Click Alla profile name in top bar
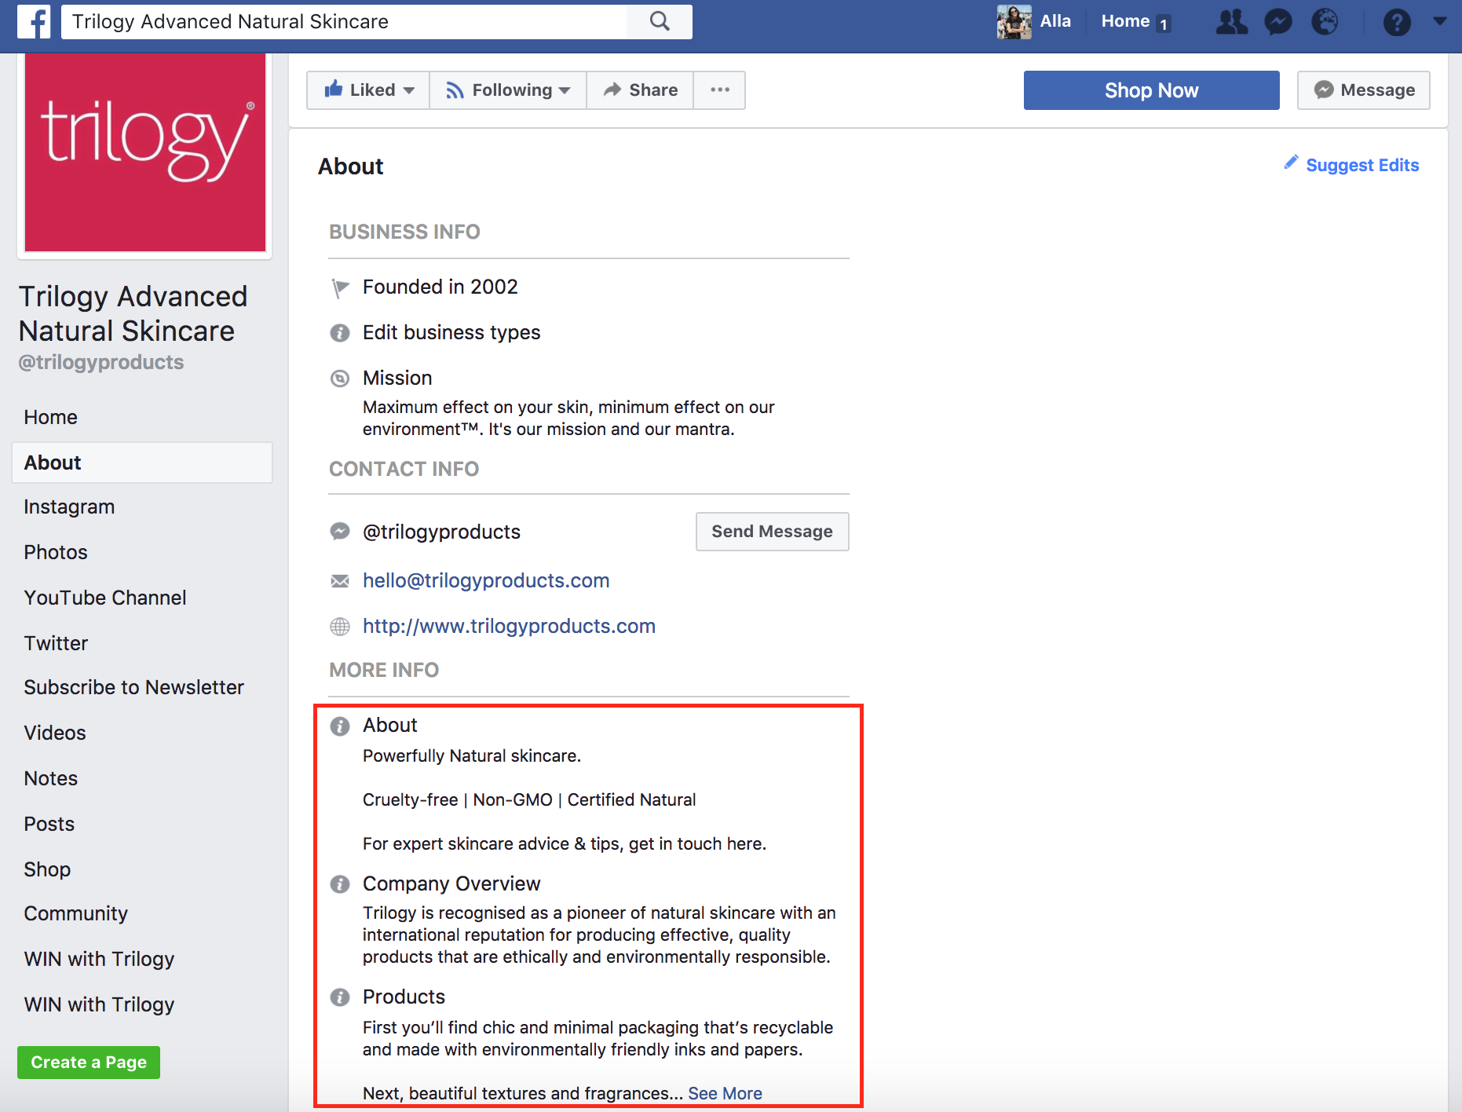Screen dimensions: 1462x1112 click(1055, 21)
